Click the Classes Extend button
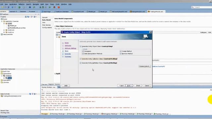Viewport: 212px width, 119px height. tap(144, 66)
